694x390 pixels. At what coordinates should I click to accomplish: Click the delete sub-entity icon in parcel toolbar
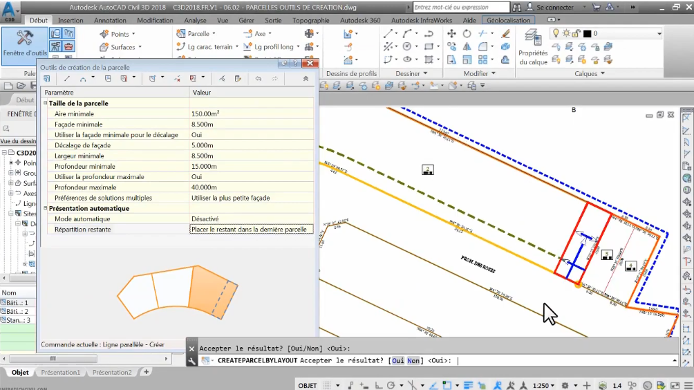click(x=177, y=78)
